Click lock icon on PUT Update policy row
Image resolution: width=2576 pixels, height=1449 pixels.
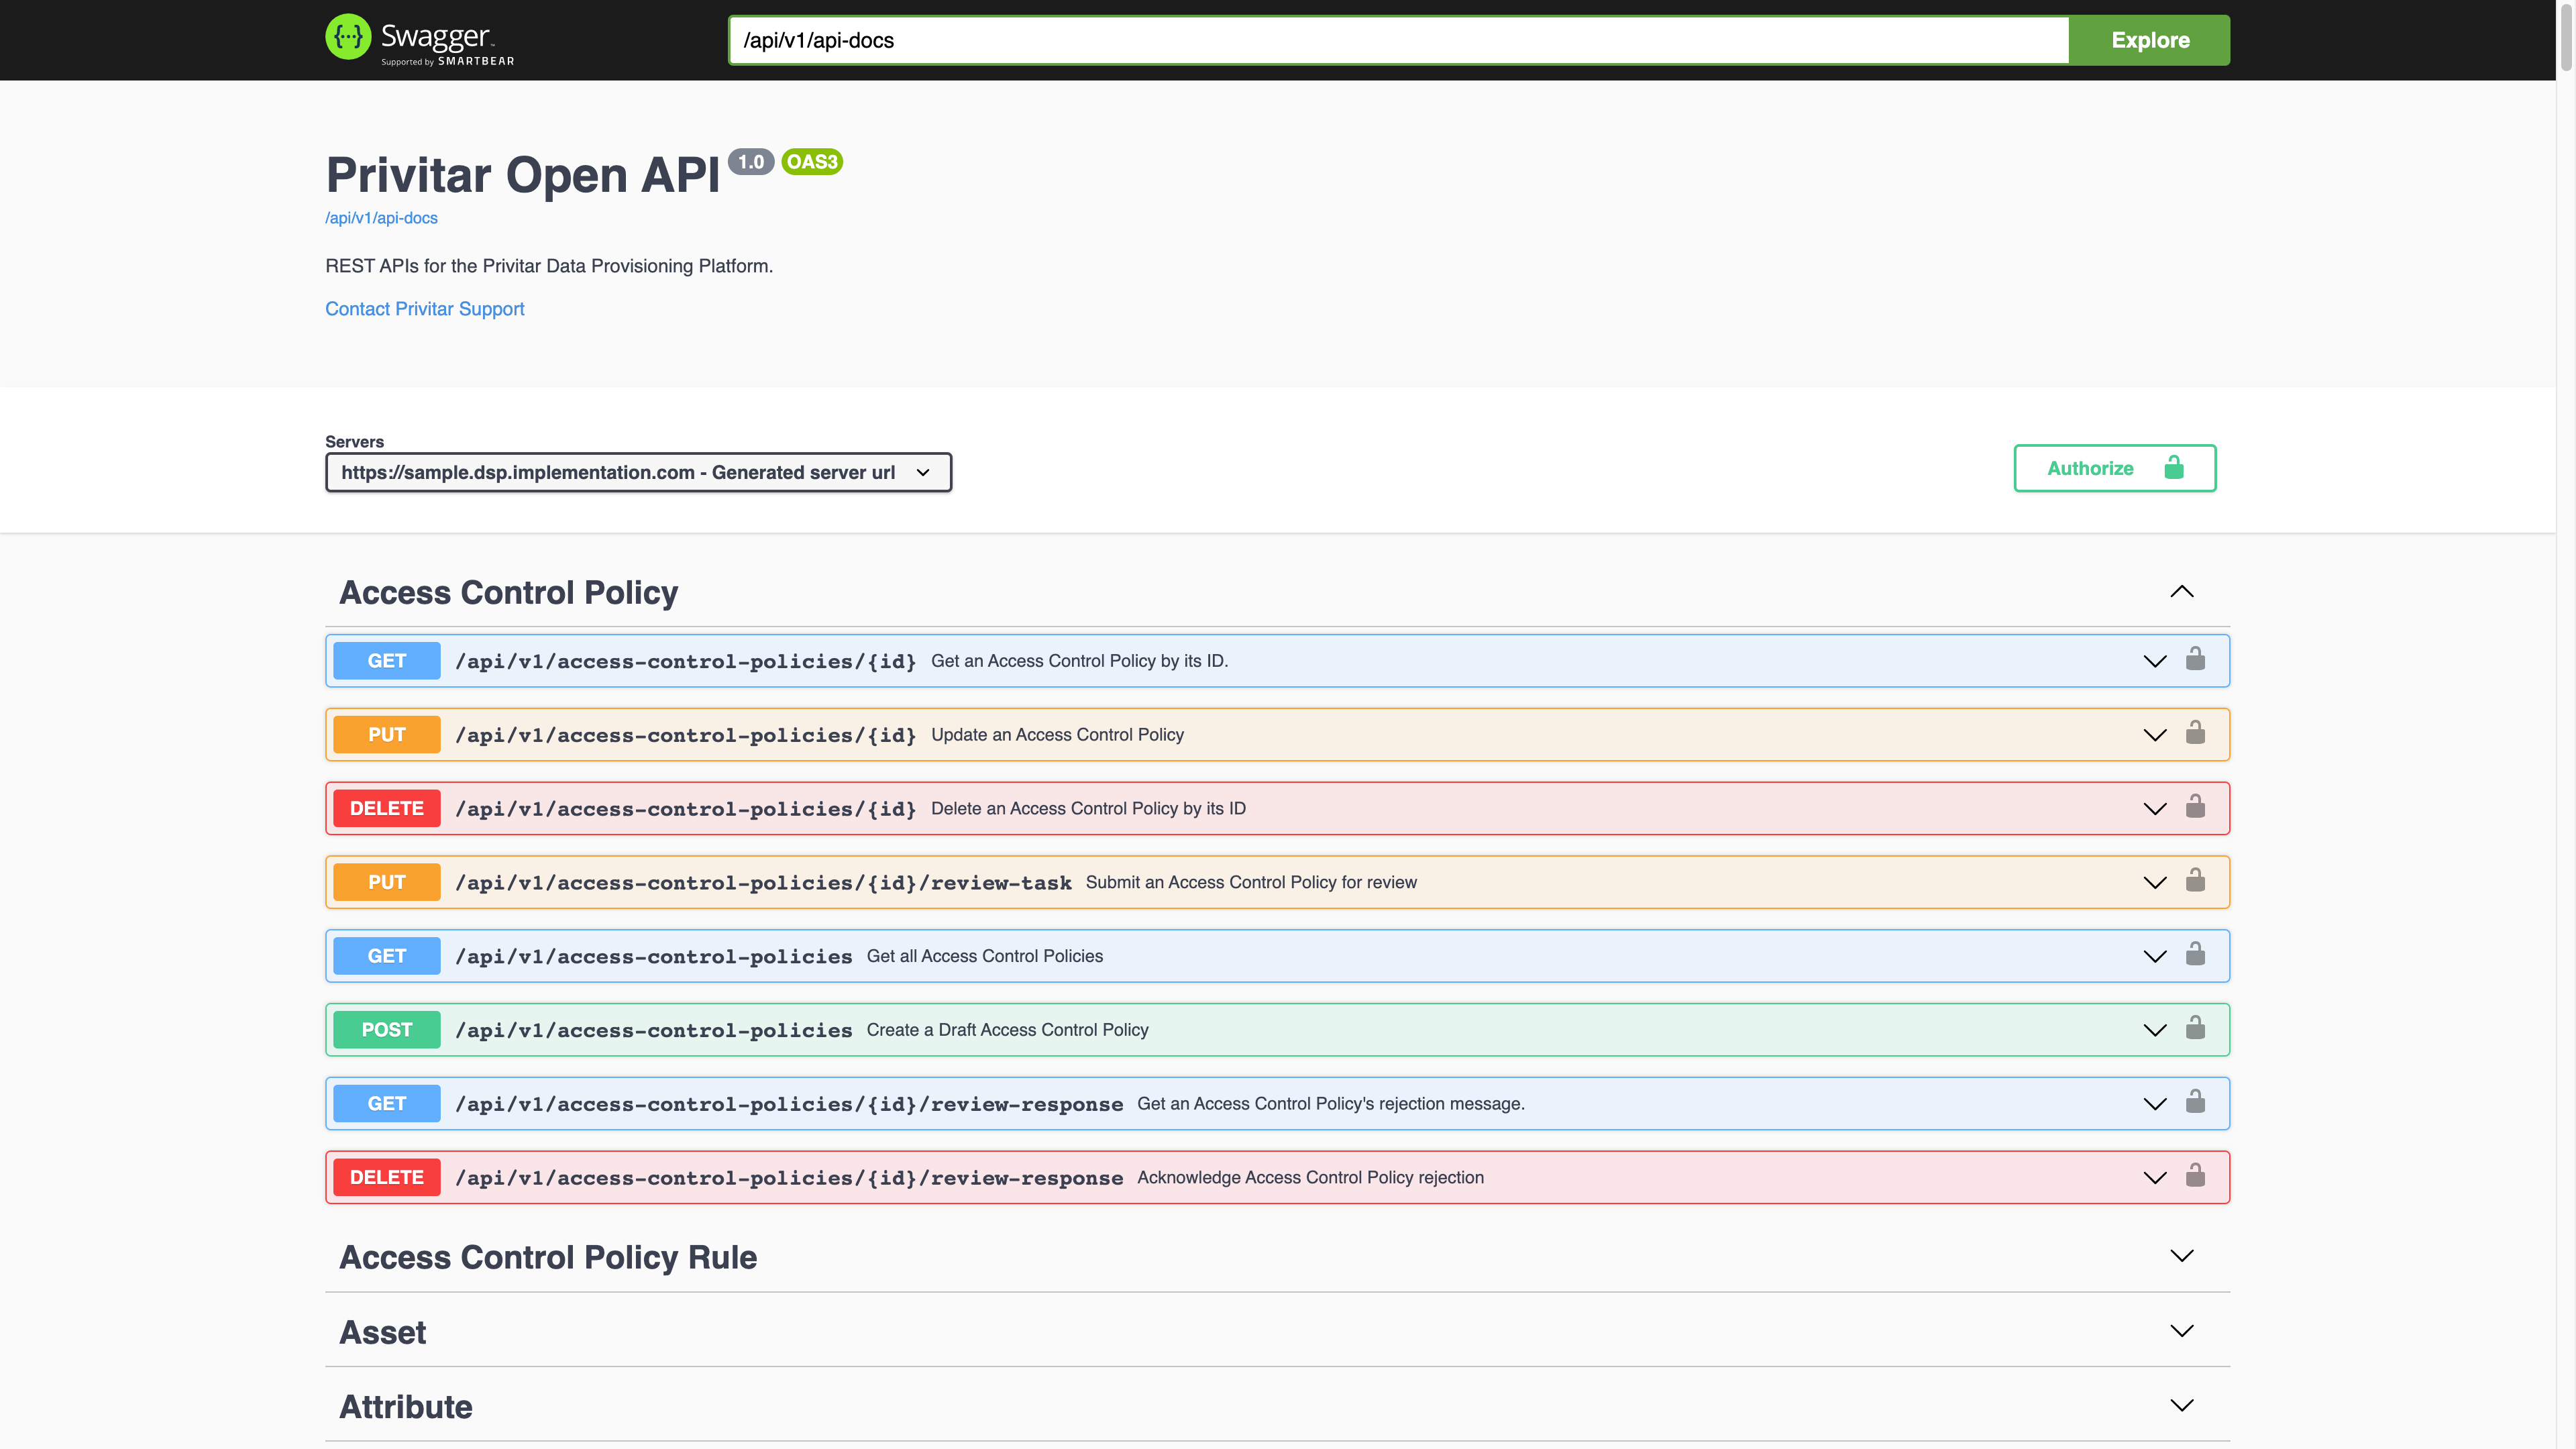tap(2195, 733)
